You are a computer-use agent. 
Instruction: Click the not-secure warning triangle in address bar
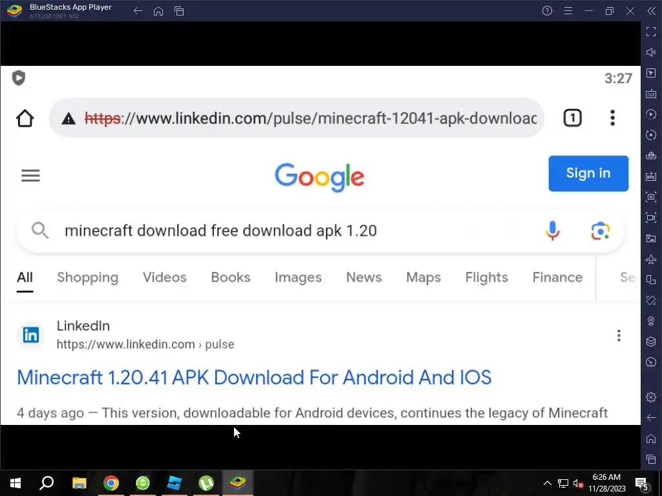pyautogui.click(x=69, y=119)
